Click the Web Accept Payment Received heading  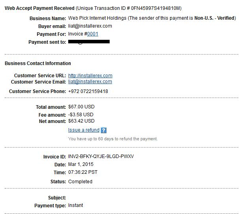click(39, 8)
